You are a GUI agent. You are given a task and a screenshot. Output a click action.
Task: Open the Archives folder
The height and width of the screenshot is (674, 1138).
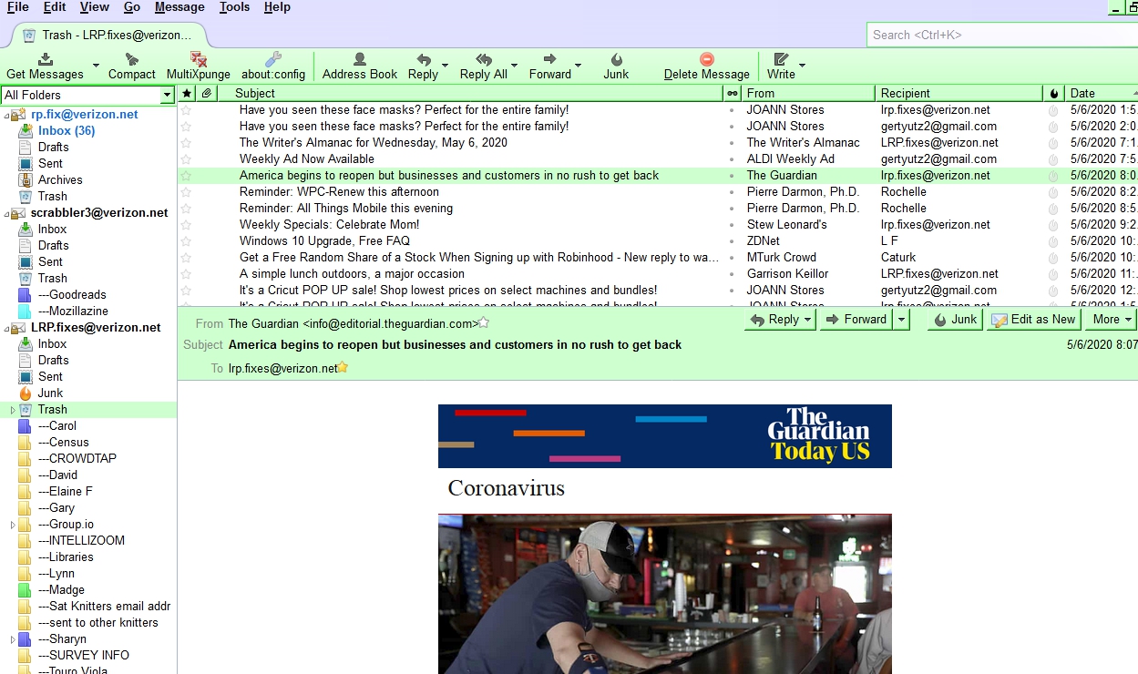click(x=60, y=179)
